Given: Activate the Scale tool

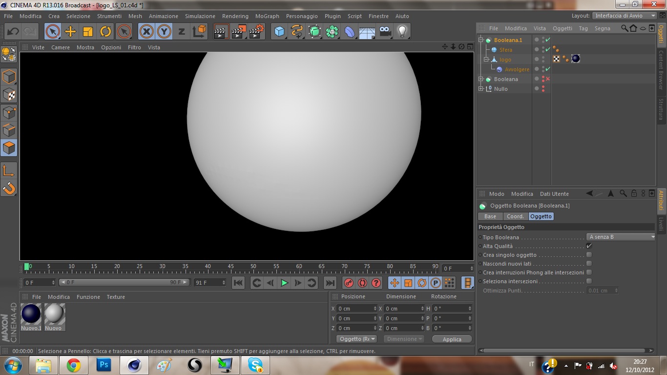Looking at the screenshot, I should point(88,32).
